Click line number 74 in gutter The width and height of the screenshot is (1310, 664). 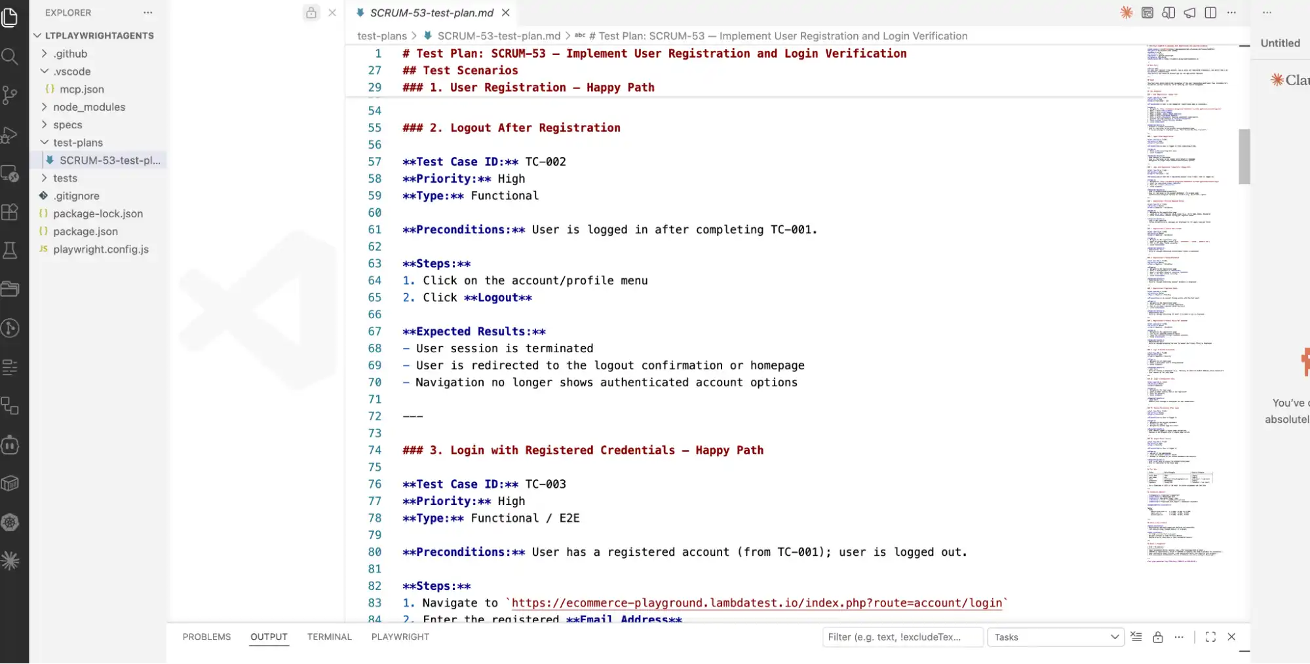[374, 450]
